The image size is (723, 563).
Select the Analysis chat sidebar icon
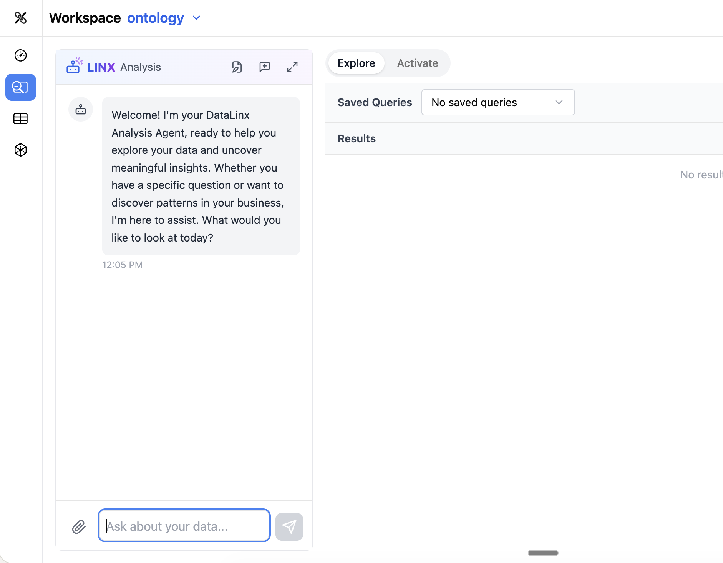pos(20,87)
